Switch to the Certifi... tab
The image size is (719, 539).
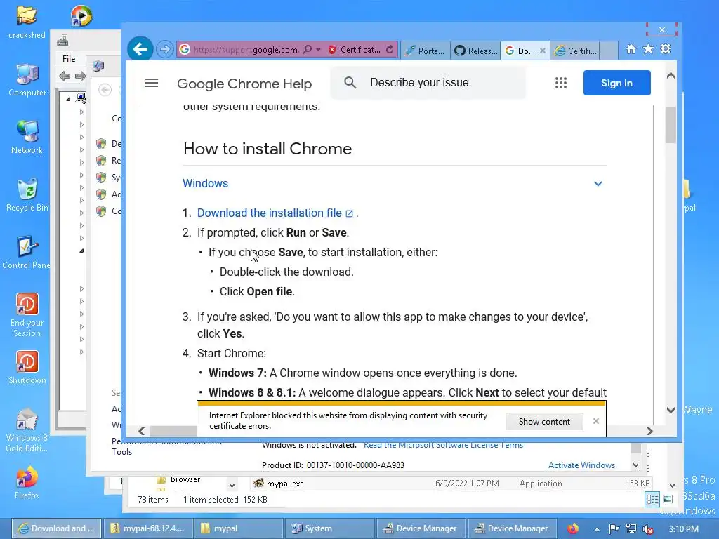point(576,51)
